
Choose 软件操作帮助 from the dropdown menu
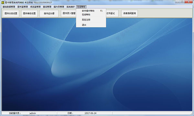[91, 11]
